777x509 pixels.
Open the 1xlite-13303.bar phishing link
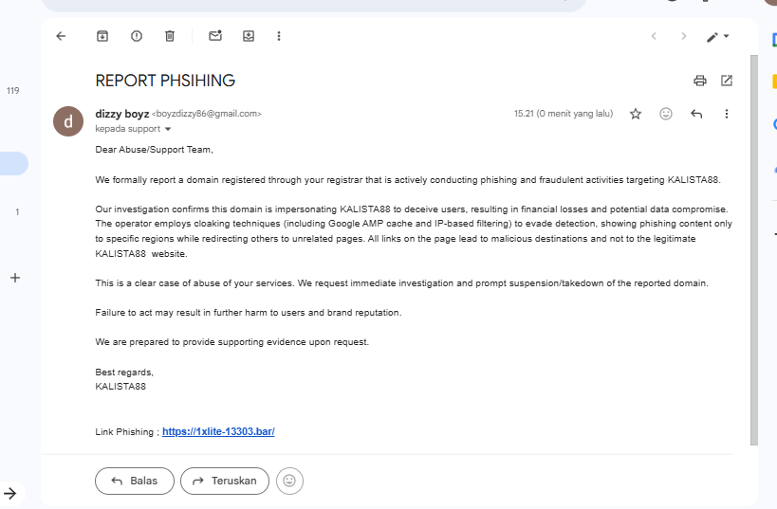218,431
